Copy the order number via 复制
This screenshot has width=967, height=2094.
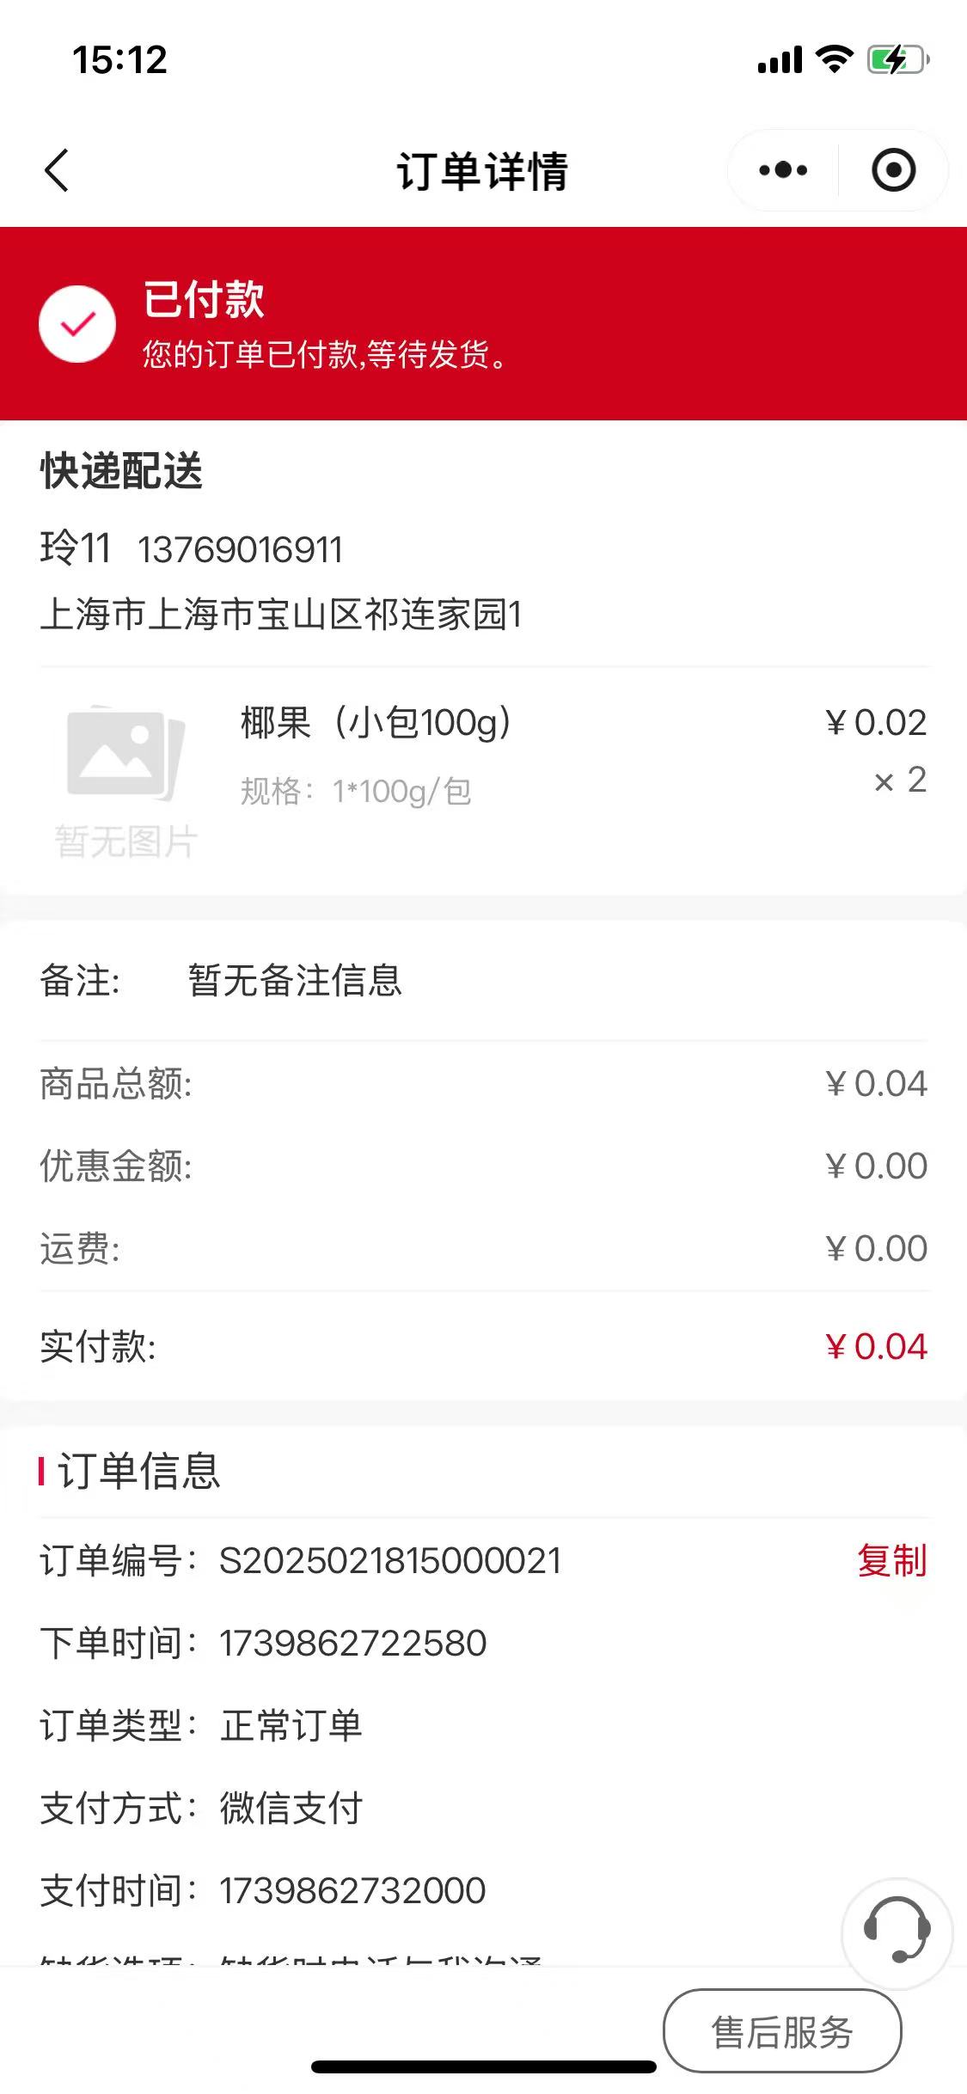891,1560
